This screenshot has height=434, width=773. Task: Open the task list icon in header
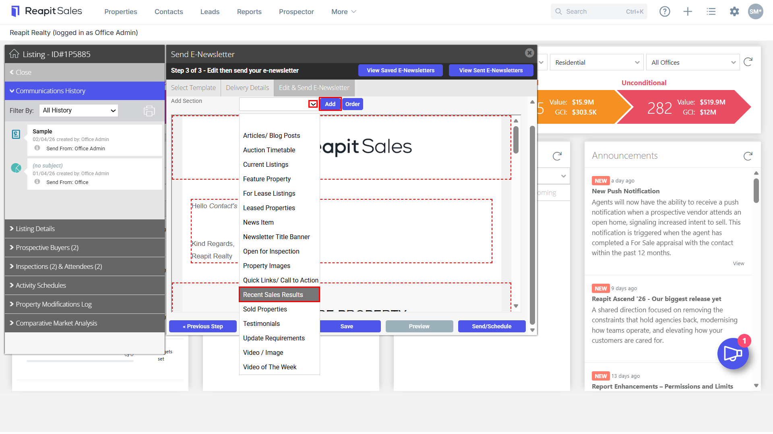(x=711, y=12)
